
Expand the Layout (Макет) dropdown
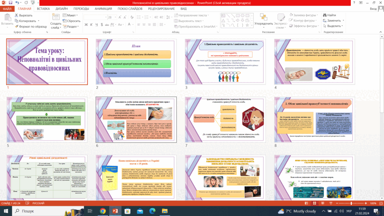pos(70,15)
